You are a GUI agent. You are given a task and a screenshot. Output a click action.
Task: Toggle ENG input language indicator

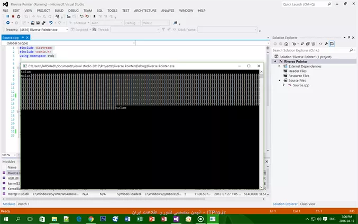pyautogui.click(x=333, y=219)
